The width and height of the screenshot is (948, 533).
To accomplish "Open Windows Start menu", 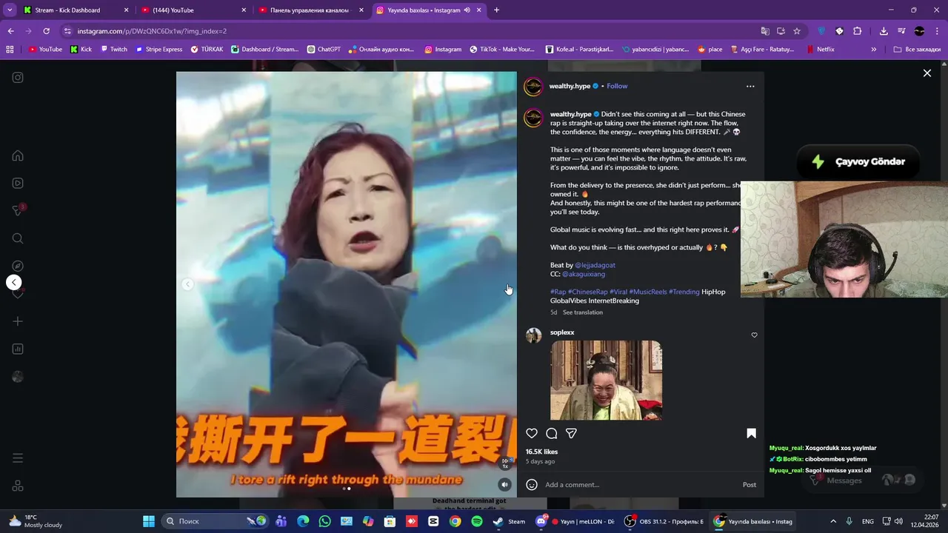I will (149, 521).
